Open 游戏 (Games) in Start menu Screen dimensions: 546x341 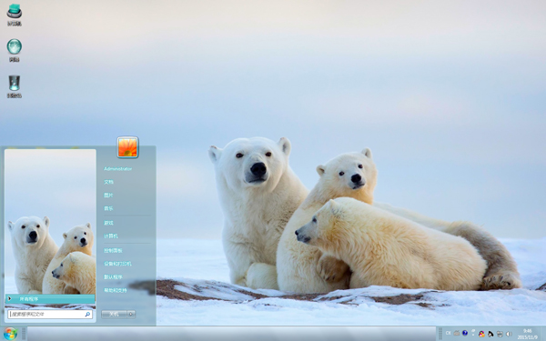point(108,223)
